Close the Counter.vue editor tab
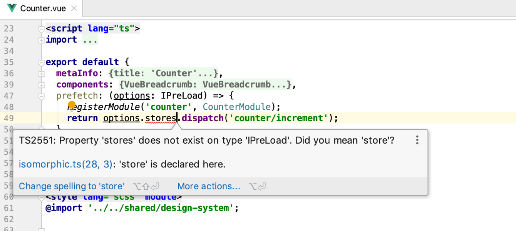 (74, 8)
